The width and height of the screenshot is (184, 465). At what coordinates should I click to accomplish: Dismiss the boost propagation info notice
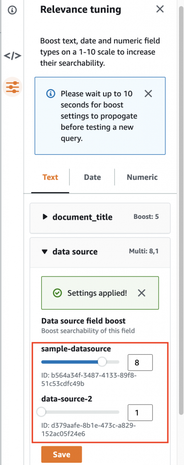(148, 94)
